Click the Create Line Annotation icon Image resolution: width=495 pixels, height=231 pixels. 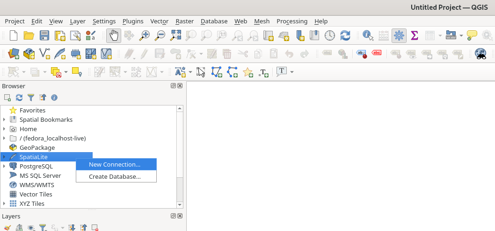pyautogui.click(x=233, y=72)
